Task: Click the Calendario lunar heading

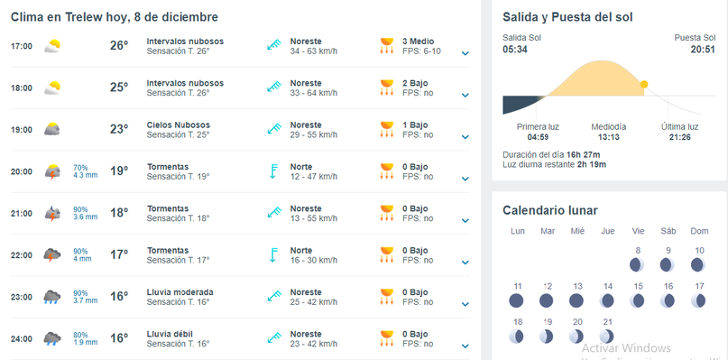Action: tap(550, 210)
